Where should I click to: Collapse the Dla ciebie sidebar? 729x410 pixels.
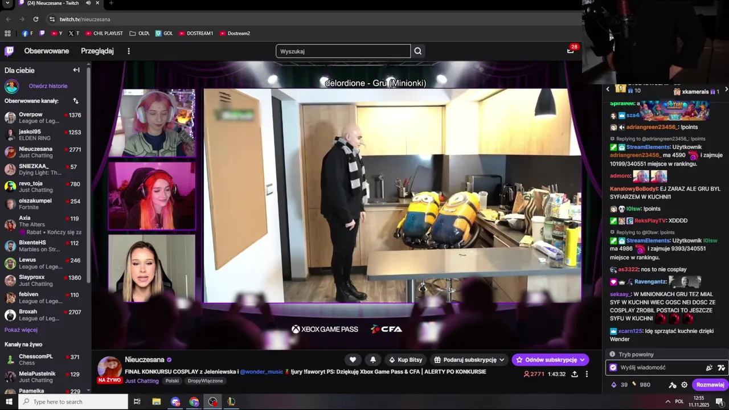tap(76, 70)
